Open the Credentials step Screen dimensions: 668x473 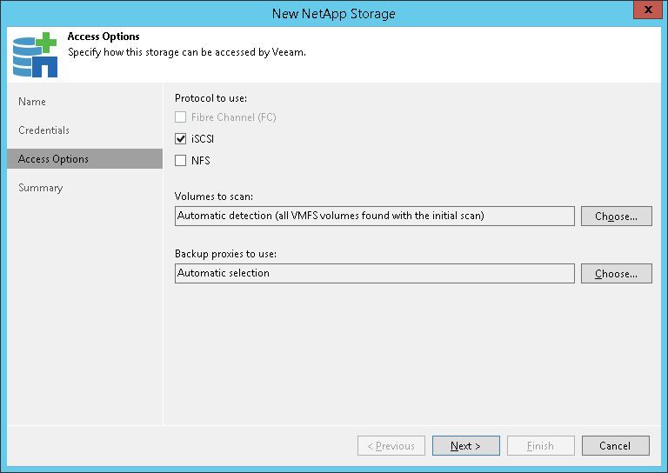point(43,130)
